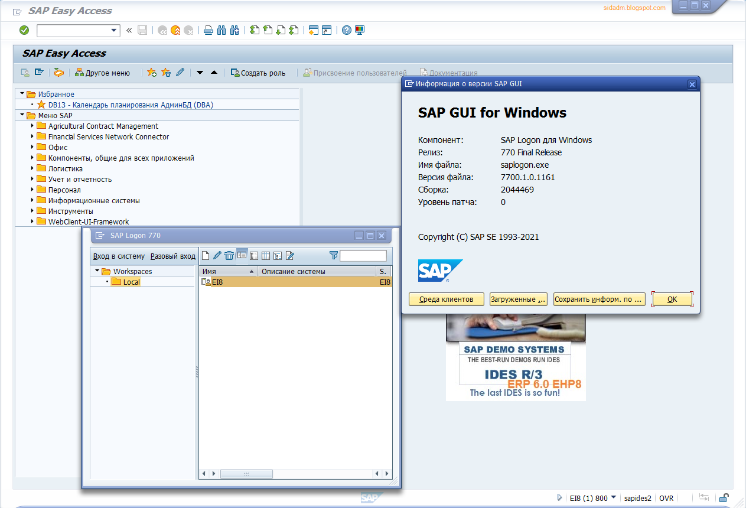Viewport: 746px width, 508px height.
Task: Expand the Логистика folder
Action: coord(32,168)
